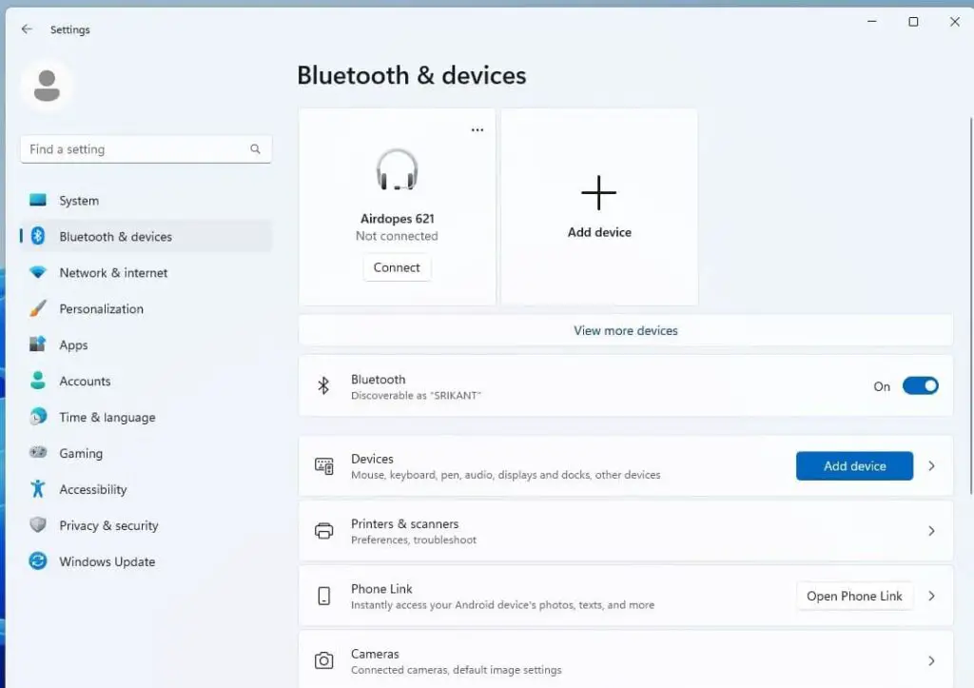Turn off the Bluetooth toggle
The image size is (974, 688).
(920, 385)
